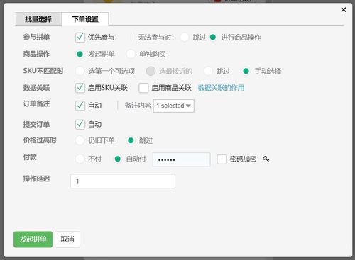Select 跳过 for SKU不匹配时
This screenshot has width=355, height=260.
[209, 71]
